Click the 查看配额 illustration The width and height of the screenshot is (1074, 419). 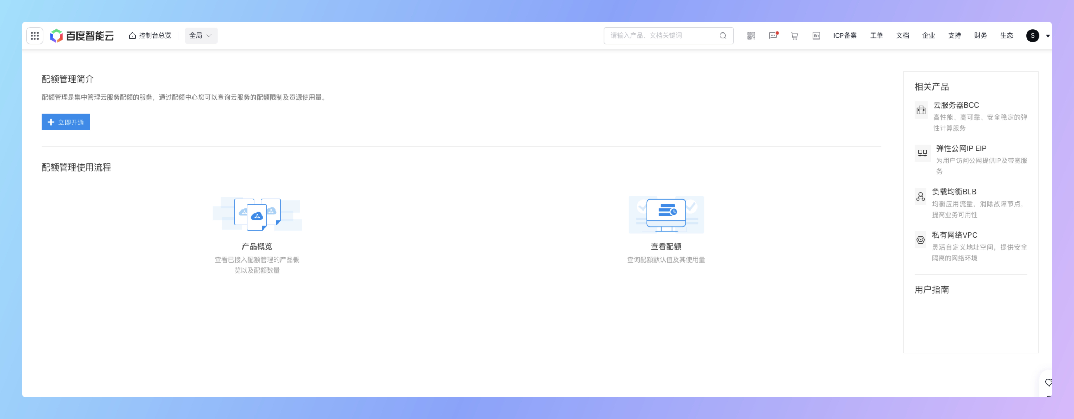[666, 215]
